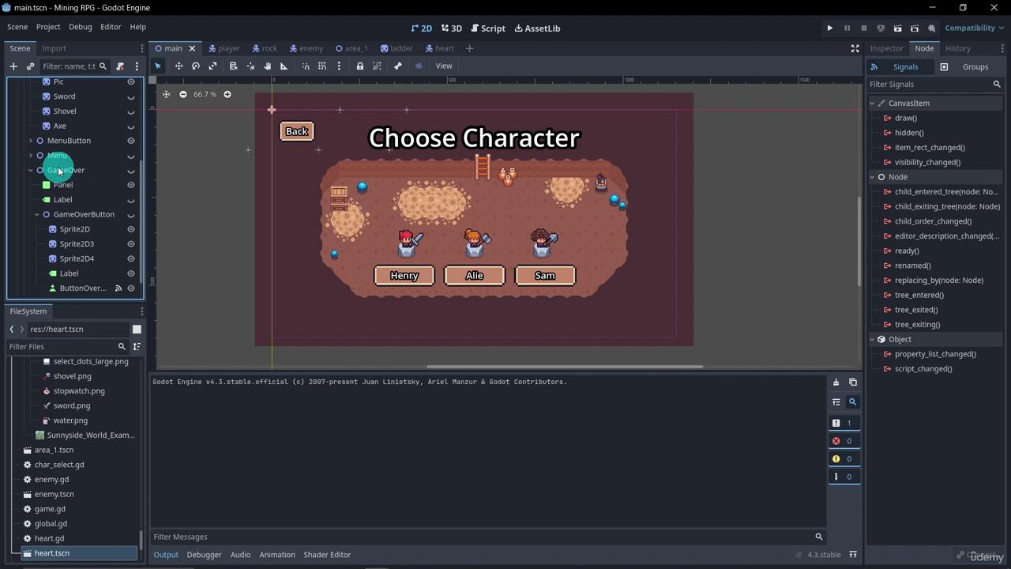Viewport: 1011px width, 569px height.
Task: Expand the MenuButton node
Action: (x=31, y=141)
